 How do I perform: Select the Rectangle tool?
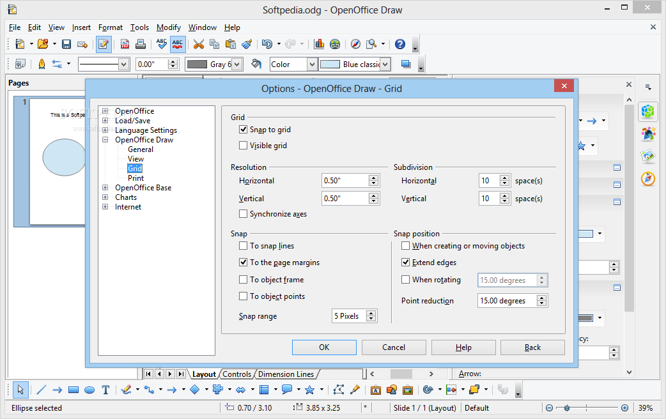coord(74,390)
